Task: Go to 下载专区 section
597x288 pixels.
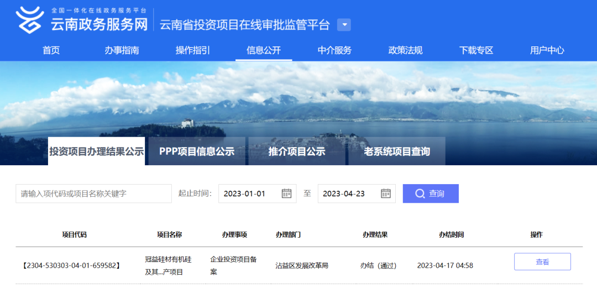Action: pos(476,50)
